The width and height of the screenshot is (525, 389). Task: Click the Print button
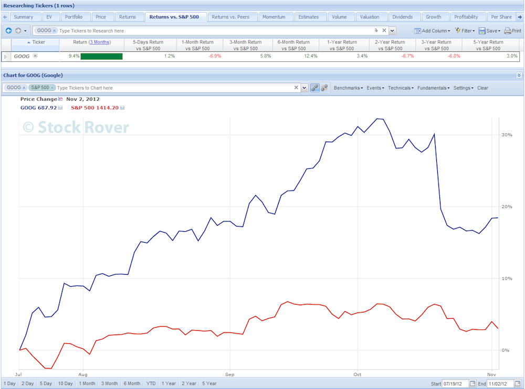pyautogui.click(x=512, y=31)
